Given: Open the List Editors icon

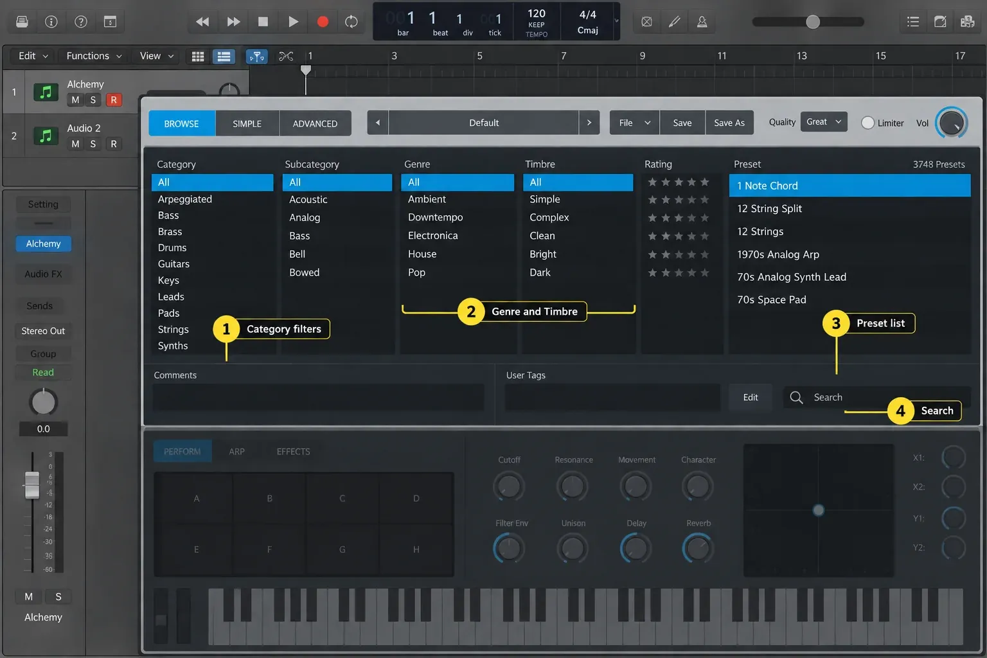Looking at the screenshot, I should tap(913, 22).
